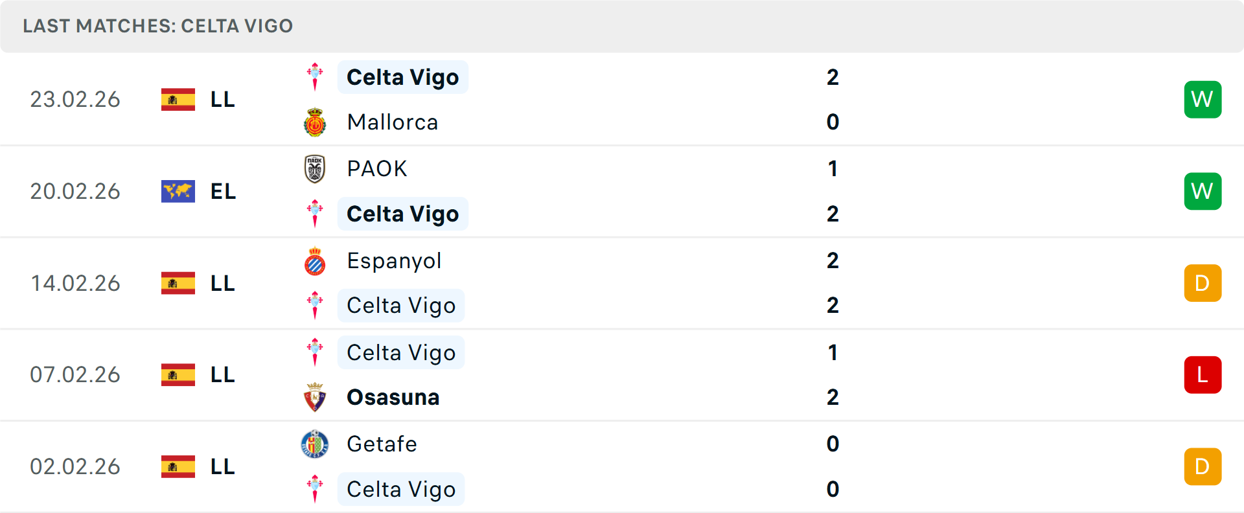Click the PAOK club logo
The width and height of the screenshot is (1244, 513).
point(315,168)
